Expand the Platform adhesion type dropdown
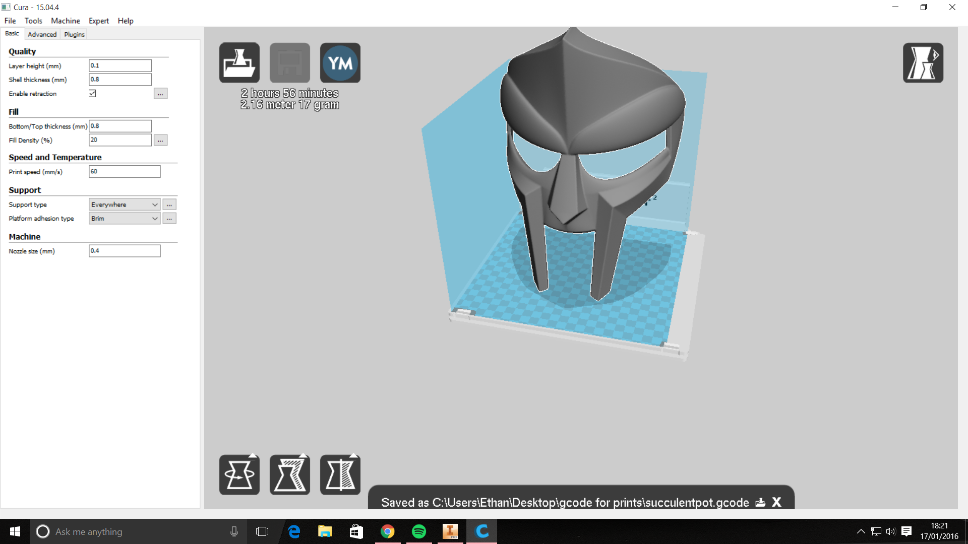The width and height of the screenshot is (968, 544). point(125,219)
